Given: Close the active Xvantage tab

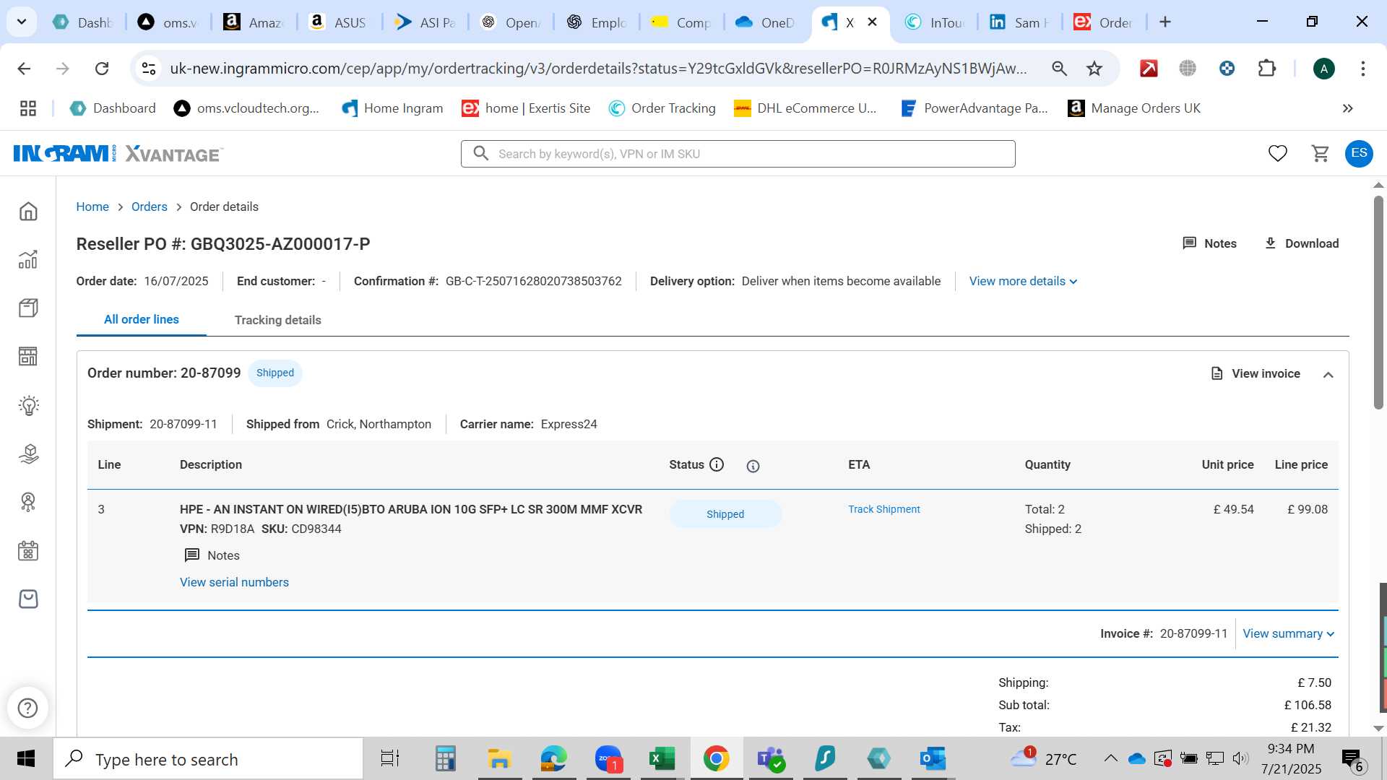Looking at the screenshot, I should 872,22.
